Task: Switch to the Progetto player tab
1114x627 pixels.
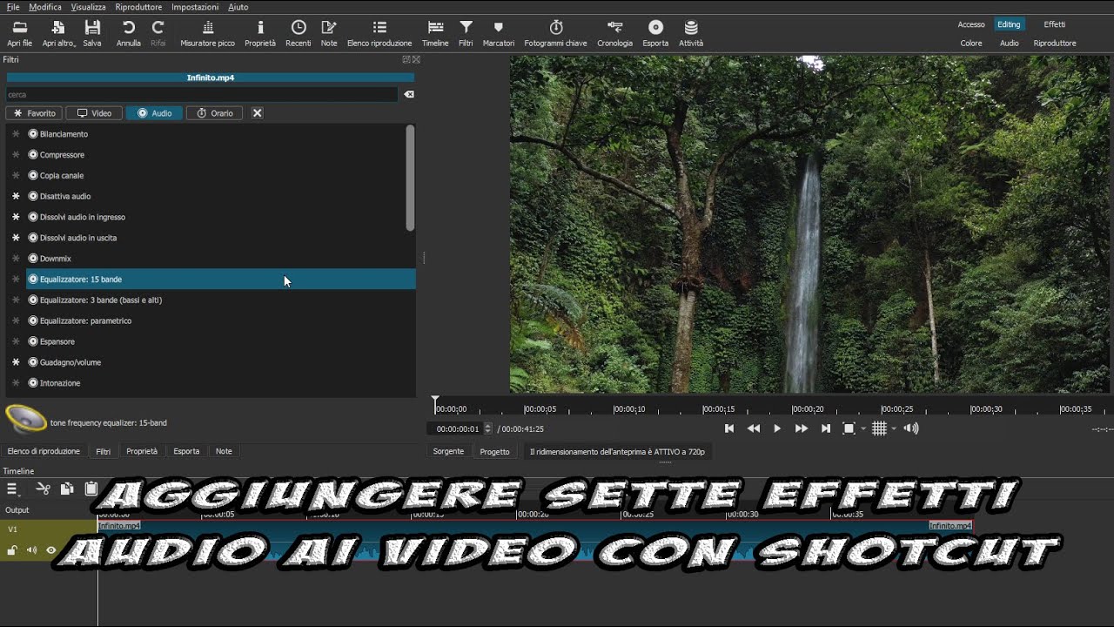Action: 494,452
